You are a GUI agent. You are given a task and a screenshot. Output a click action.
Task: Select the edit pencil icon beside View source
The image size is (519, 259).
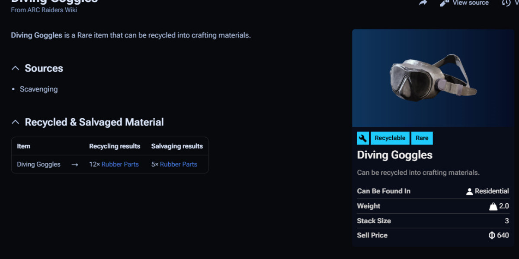click(443, 3)
